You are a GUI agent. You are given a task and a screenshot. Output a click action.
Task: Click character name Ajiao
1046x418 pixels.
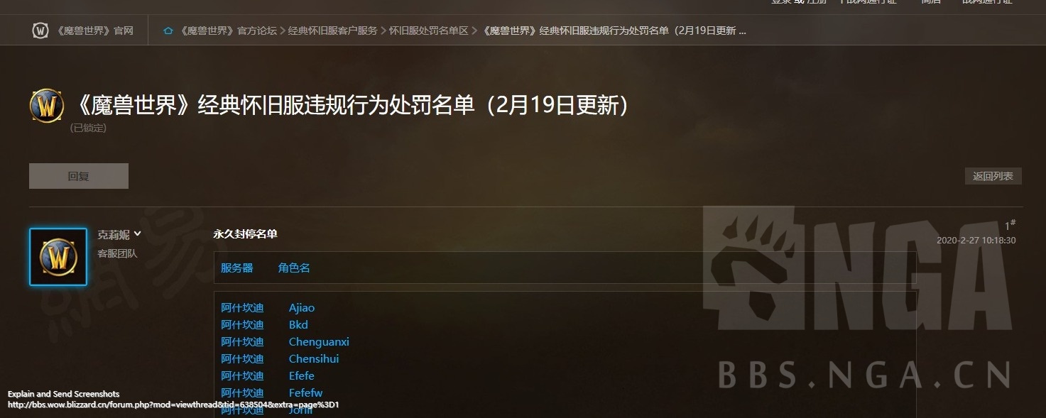coord(302,308)
